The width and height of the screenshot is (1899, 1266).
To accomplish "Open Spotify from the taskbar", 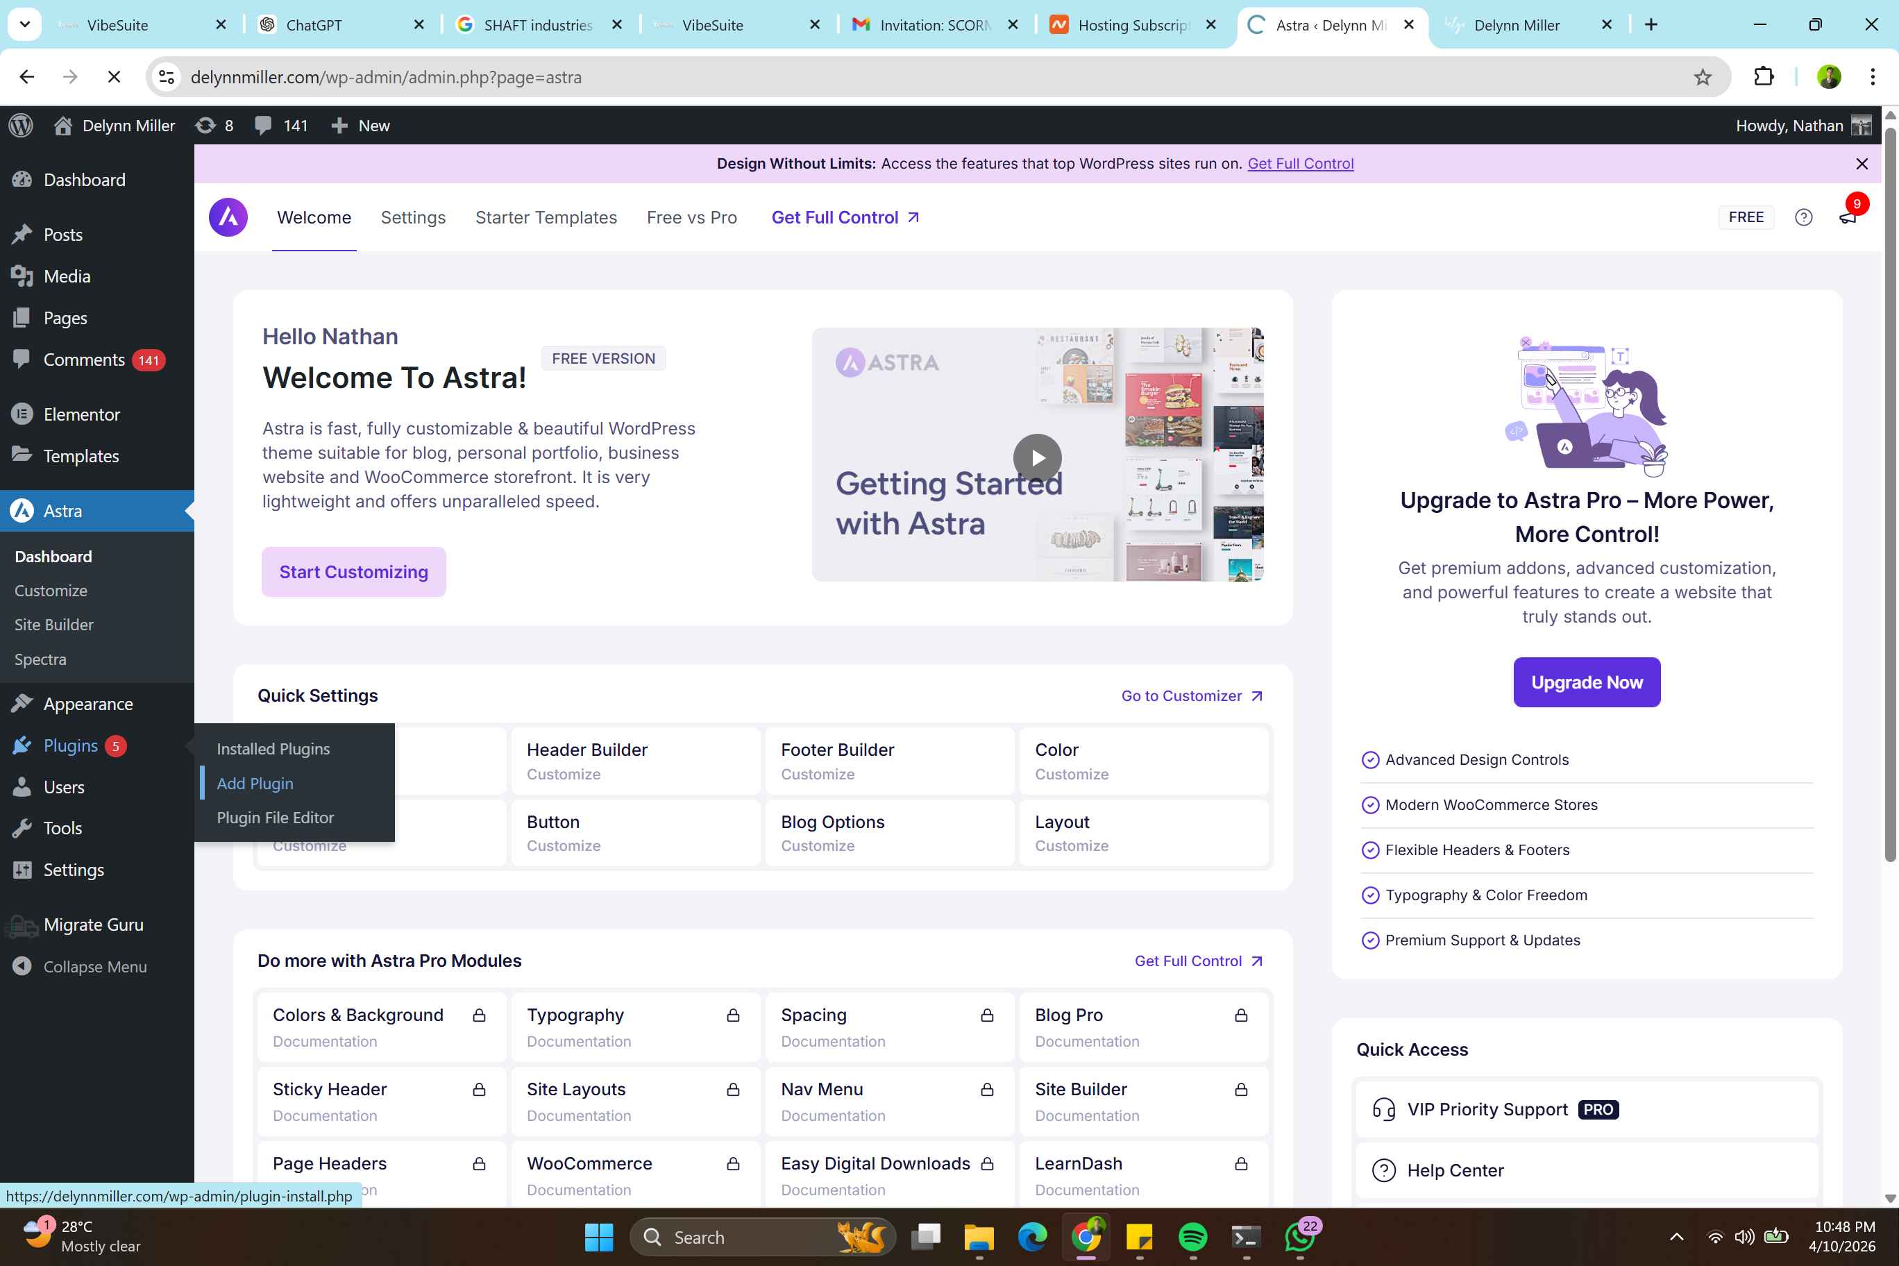I will click(1192, 1237).
